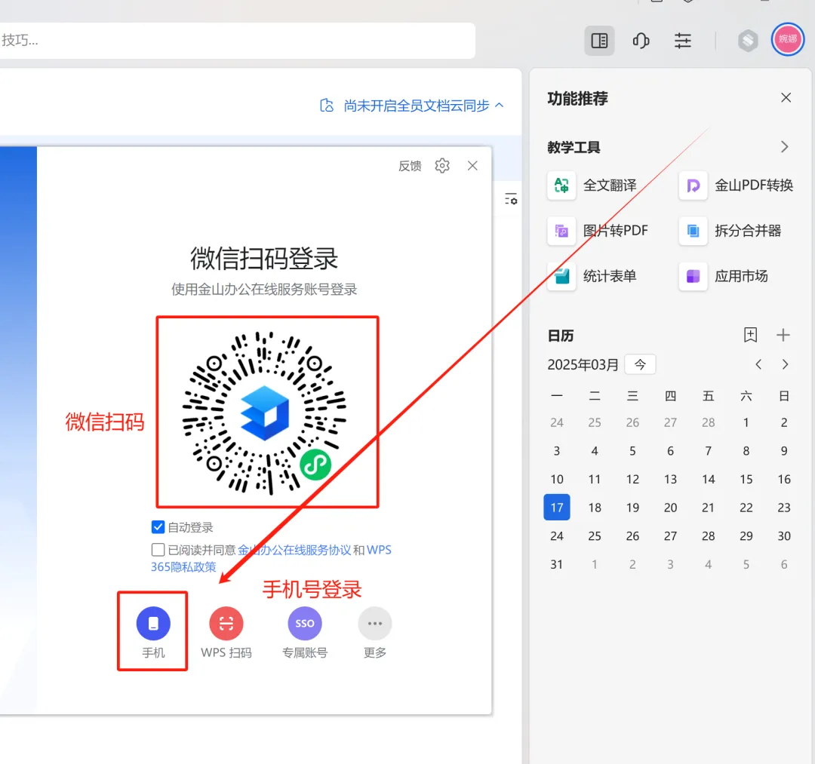Open 拆分合并器 tool
The height and width of the screenshot is (764, 815).
(730, 231)
